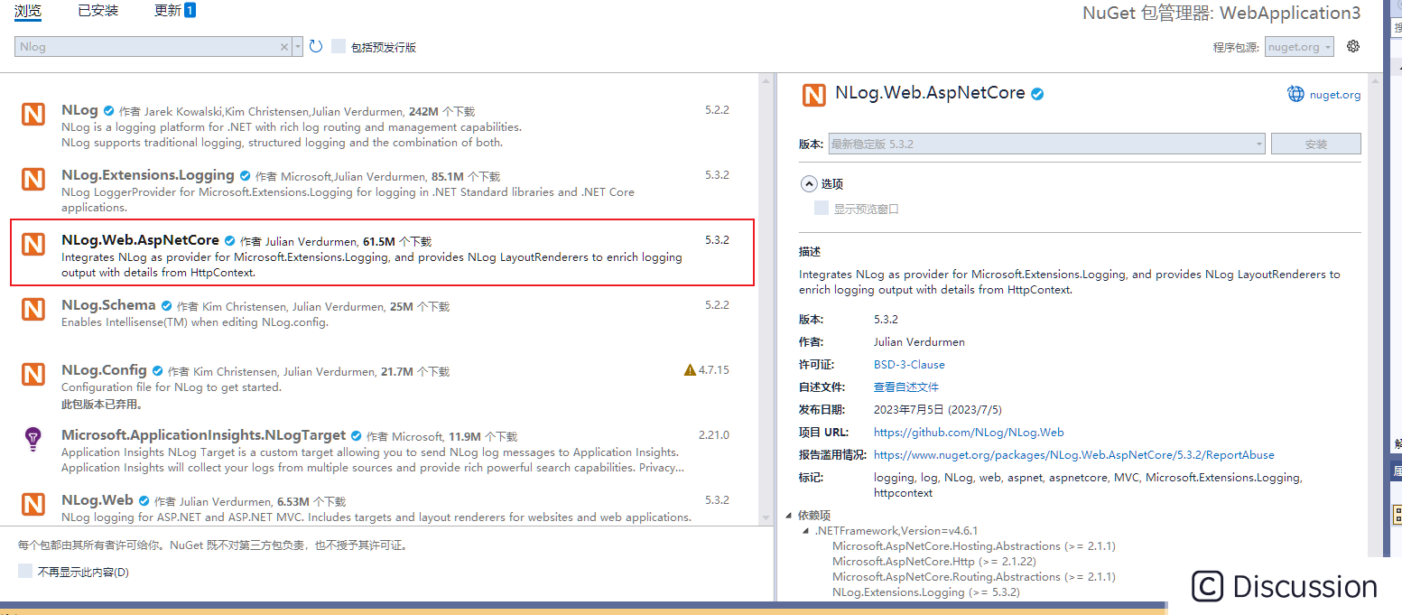Viewport: 1402px width, 615px height.
Task: Click NLog.Web.AspNetCore icon in details pane
Action: (x=813, y=94)
